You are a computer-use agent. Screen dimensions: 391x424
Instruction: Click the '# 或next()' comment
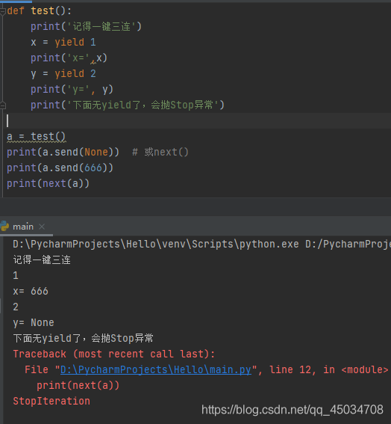(x=160, y=152)
